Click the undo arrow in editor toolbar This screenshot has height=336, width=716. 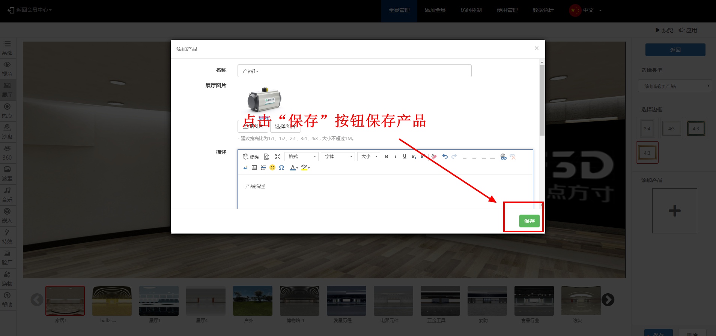pyautogui.click(x=445, y=157)
